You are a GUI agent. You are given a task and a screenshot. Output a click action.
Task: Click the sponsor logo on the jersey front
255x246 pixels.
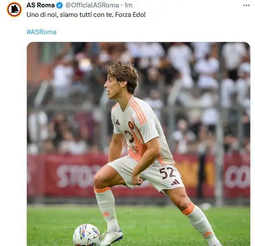click(x=129, y=136)
